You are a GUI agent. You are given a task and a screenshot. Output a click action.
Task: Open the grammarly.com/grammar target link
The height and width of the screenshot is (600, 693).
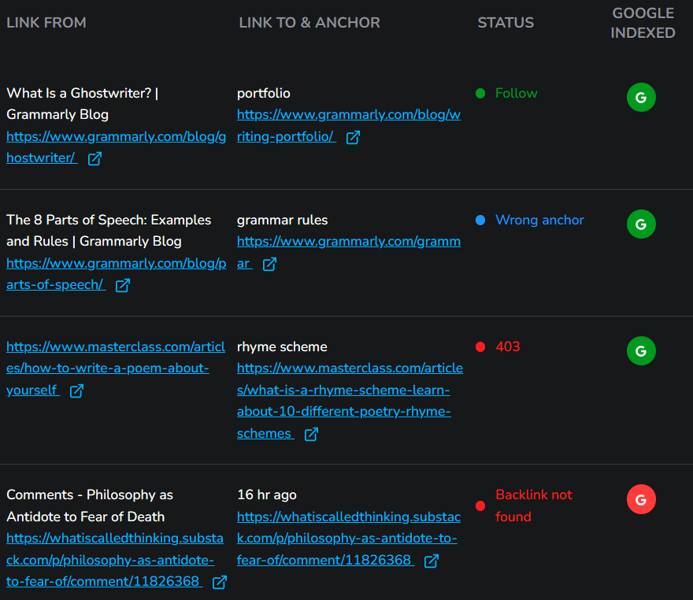click(x=349, y=252)
